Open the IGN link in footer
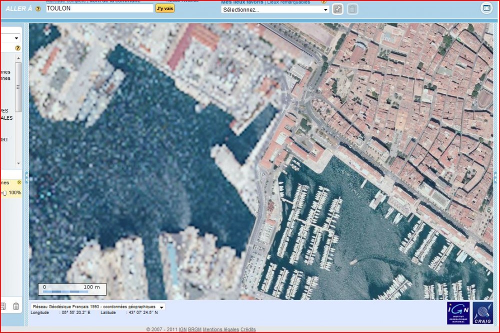The width and height of the screenshot is (500, 333). tap(182, 330)
